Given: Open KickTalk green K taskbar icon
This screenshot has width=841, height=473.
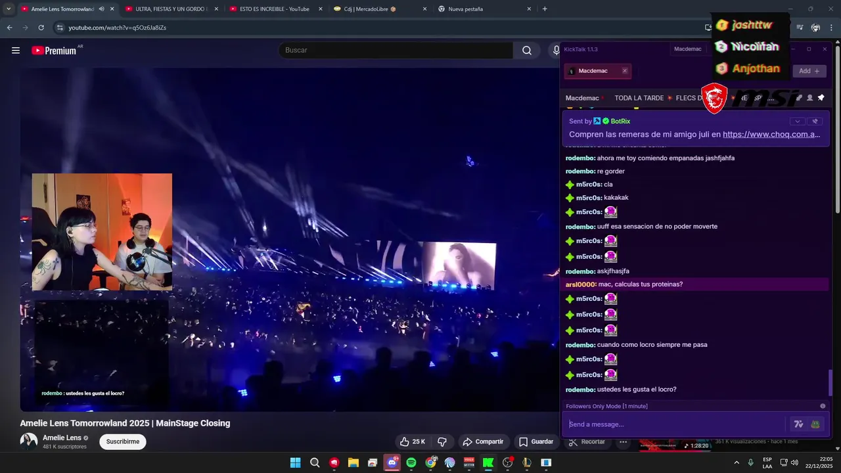Looking at the screenshot, I should (x=488, y=462).
